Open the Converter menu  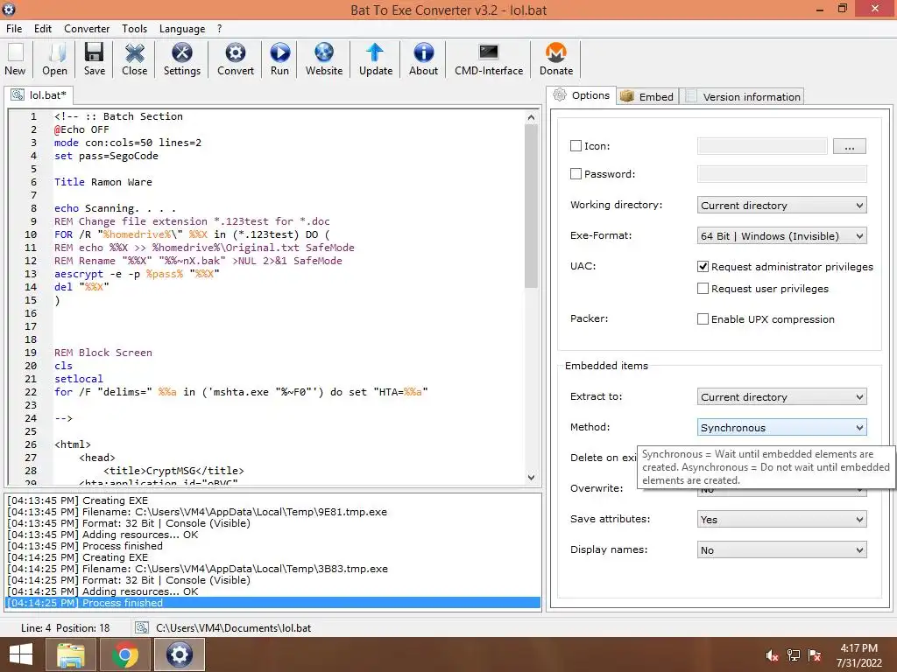click(x=87, y=29)
